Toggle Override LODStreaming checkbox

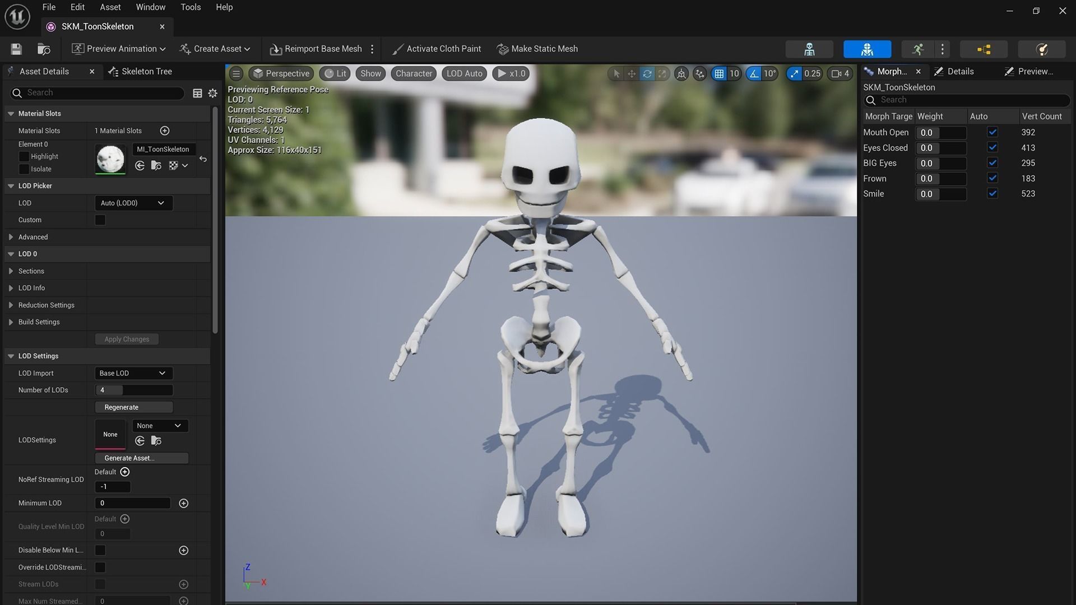tap(100, 567)
